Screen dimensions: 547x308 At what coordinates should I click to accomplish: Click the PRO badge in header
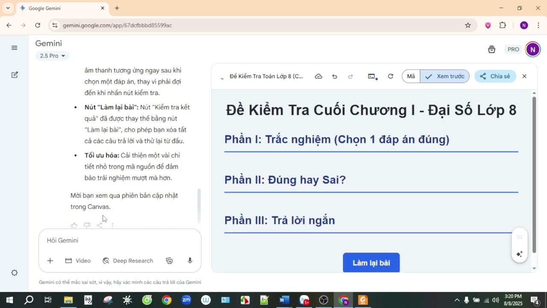[x=513, y=50]
